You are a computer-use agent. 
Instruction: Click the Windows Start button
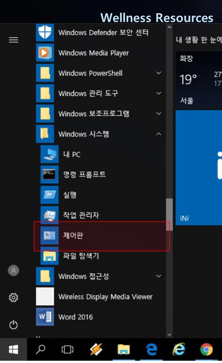click(x=14, y=349)
